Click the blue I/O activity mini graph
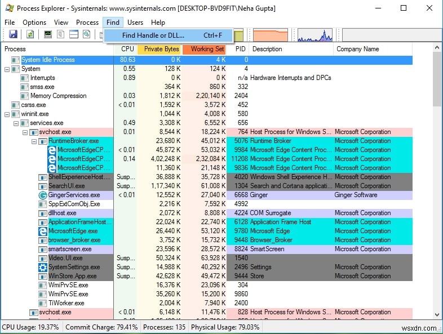The height and width of the screenshot is (334, 443). 315,35
